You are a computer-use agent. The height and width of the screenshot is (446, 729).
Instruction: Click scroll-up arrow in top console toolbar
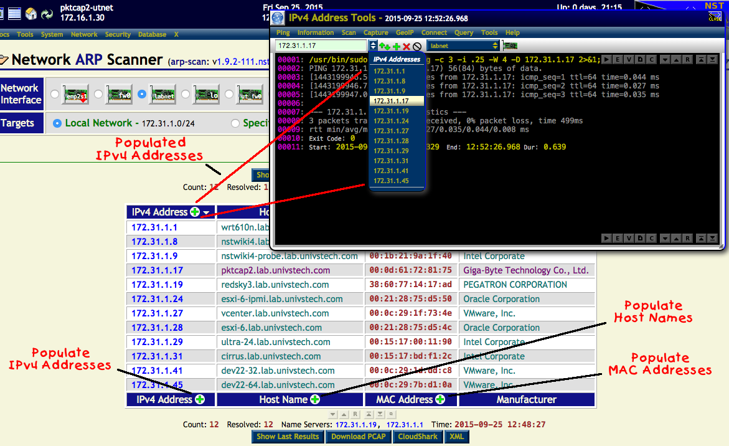pos(676,60)
